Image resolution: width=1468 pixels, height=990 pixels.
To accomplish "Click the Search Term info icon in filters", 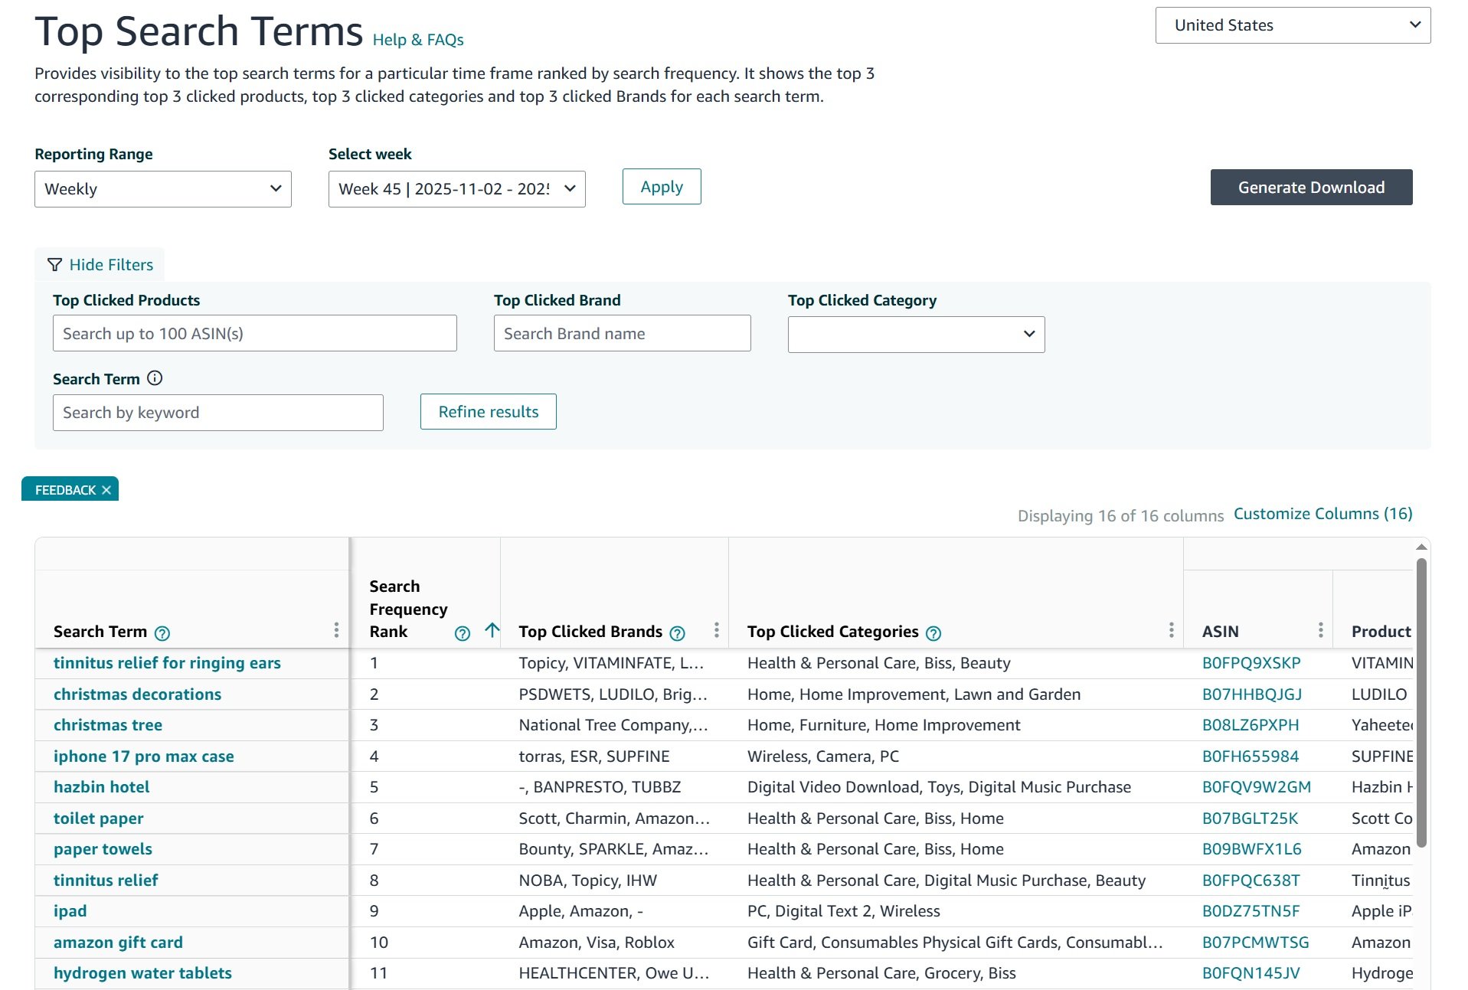I will tap(155, 378).
